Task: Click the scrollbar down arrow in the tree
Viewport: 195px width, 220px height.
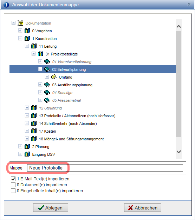Action: click(x=178, y=152)
